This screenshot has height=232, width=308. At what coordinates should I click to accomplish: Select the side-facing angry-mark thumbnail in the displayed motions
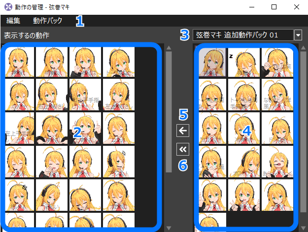pyautogui.click(x=119, y=162)
